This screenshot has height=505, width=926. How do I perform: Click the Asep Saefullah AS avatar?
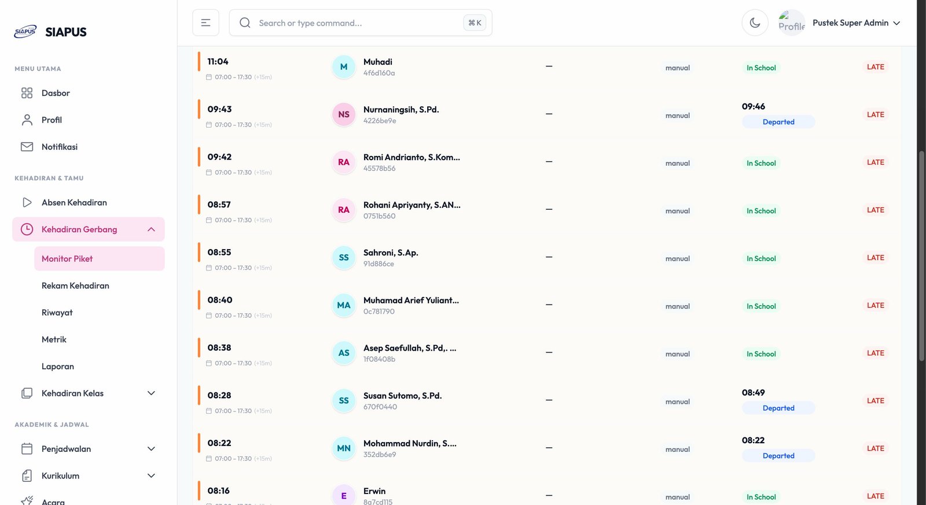click(344, 353)
